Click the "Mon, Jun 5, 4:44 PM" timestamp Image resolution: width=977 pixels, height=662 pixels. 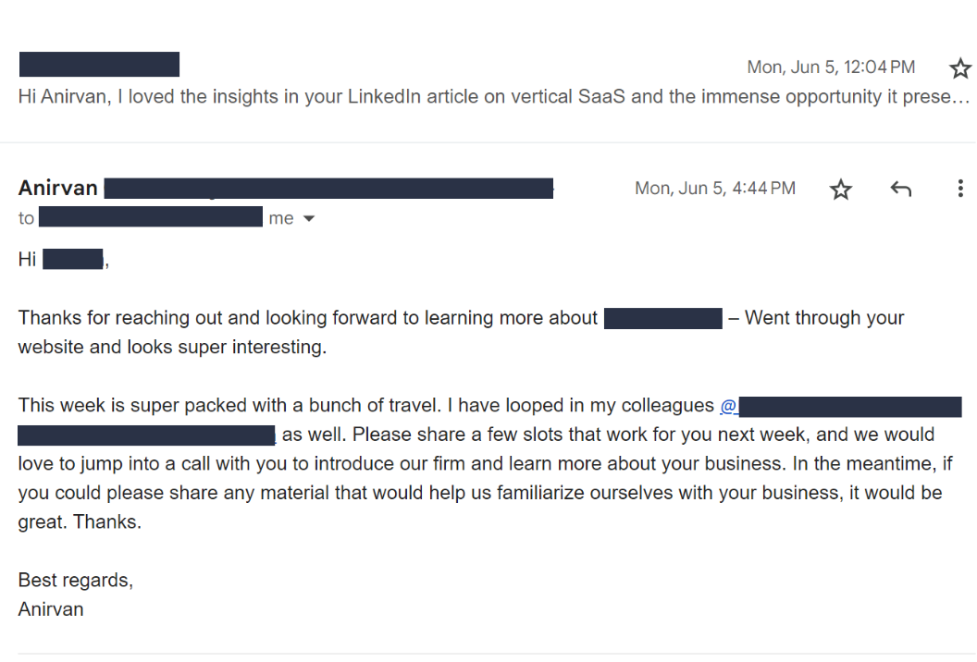pyautogui.click(x=714, y=189)
